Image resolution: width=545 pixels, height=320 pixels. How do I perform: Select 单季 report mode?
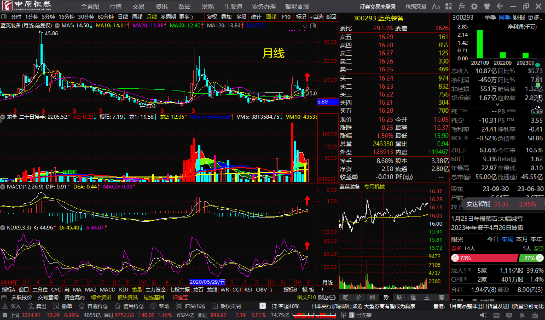pos(490,18)
